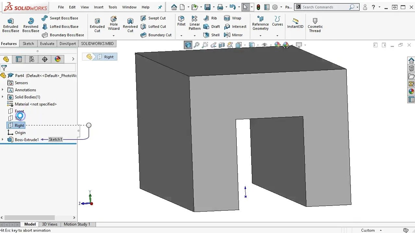Click the Undo arrow icon
This screenshot has height=233, width=415.
tap(232, 7)
